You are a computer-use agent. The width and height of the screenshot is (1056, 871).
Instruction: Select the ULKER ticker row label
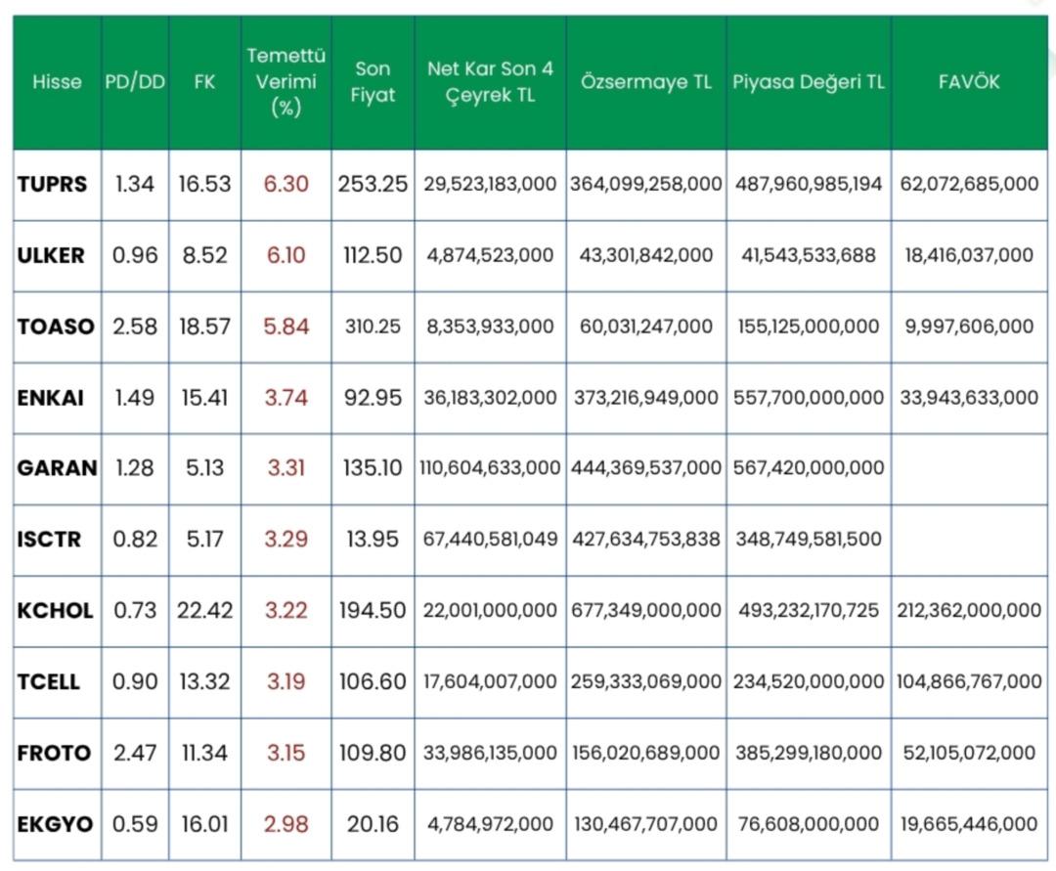(52, 255)
